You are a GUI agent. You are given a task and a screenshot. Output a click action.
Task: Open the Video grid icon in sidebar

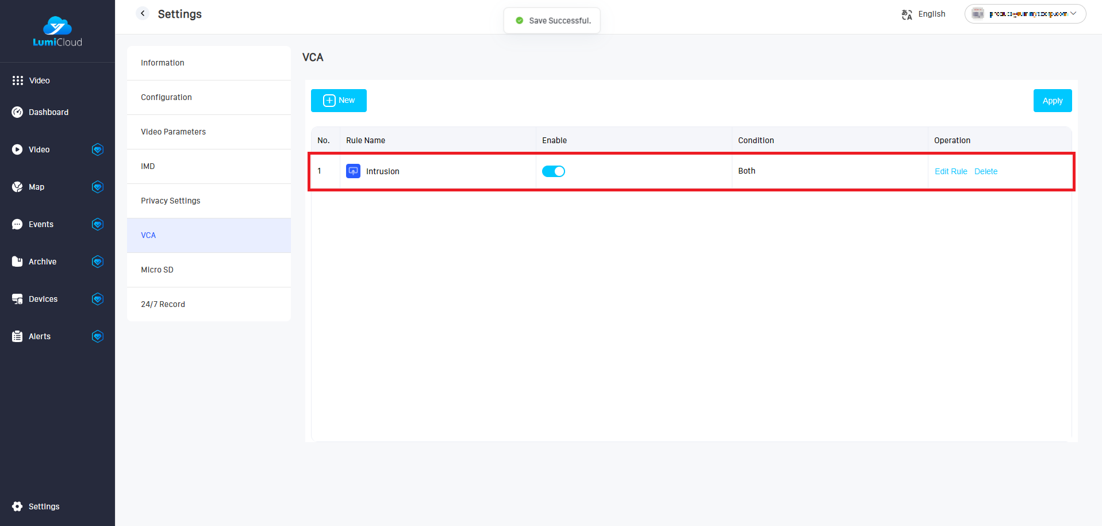[18, 80]
